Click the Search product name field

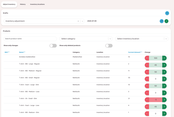[x=30, y=39]
